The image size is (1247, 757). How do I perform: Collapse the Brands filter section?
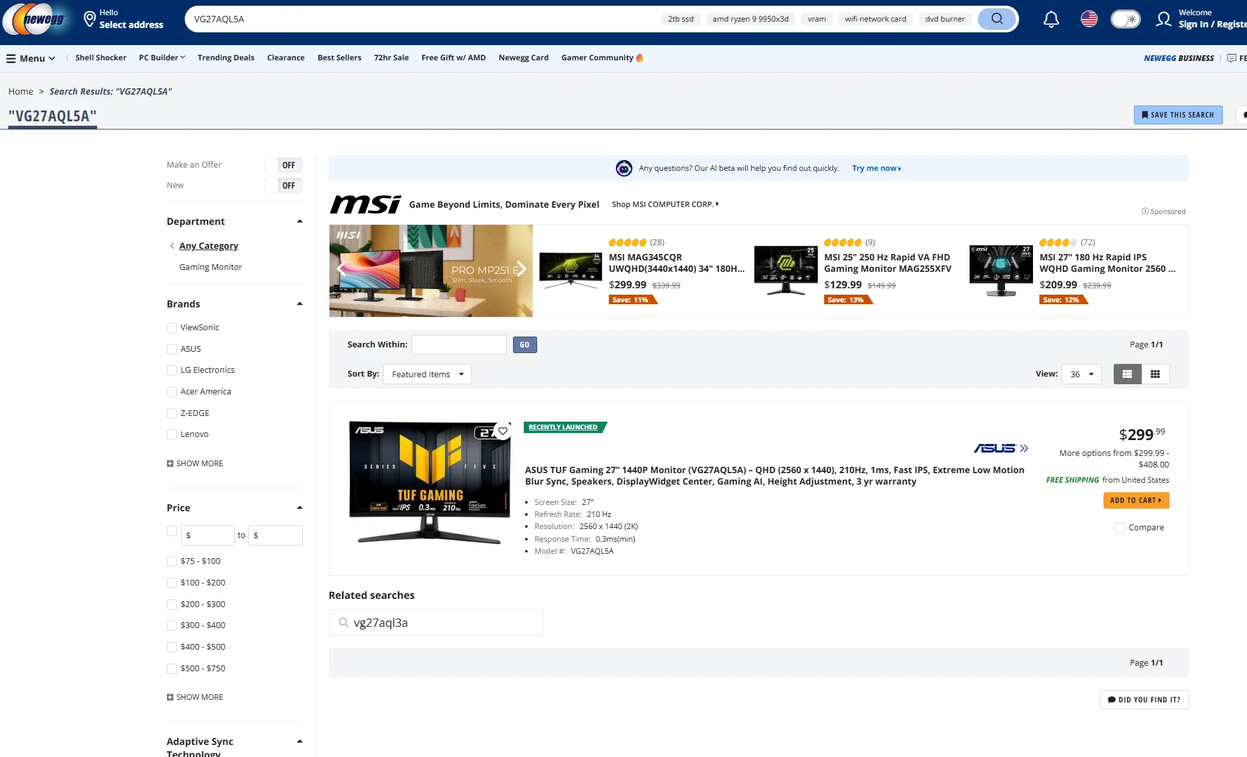click(299, 304)
